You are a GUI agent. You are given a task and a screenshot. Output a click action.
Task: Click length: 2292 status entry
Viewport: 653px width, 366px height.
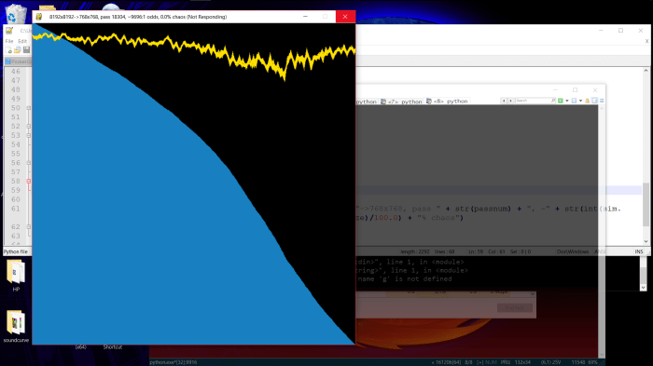415,251
